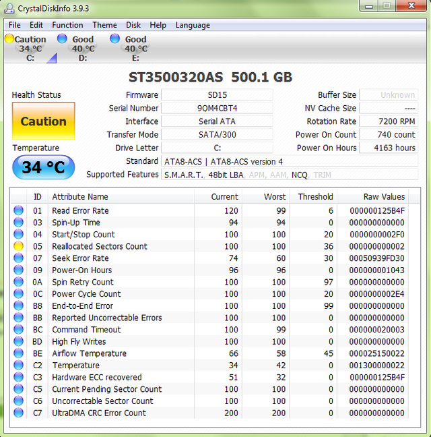Click the yellow Caution health status button

(43, 121)
